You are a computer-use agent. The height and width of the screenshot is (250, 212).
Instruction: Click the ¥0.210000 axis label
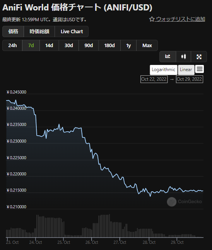click(x=16, y=207)
